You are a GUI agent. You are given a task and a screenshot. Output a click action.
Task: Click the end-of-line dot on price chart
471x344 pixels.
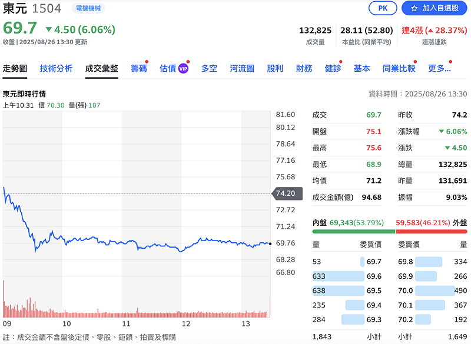pos(270,244)
